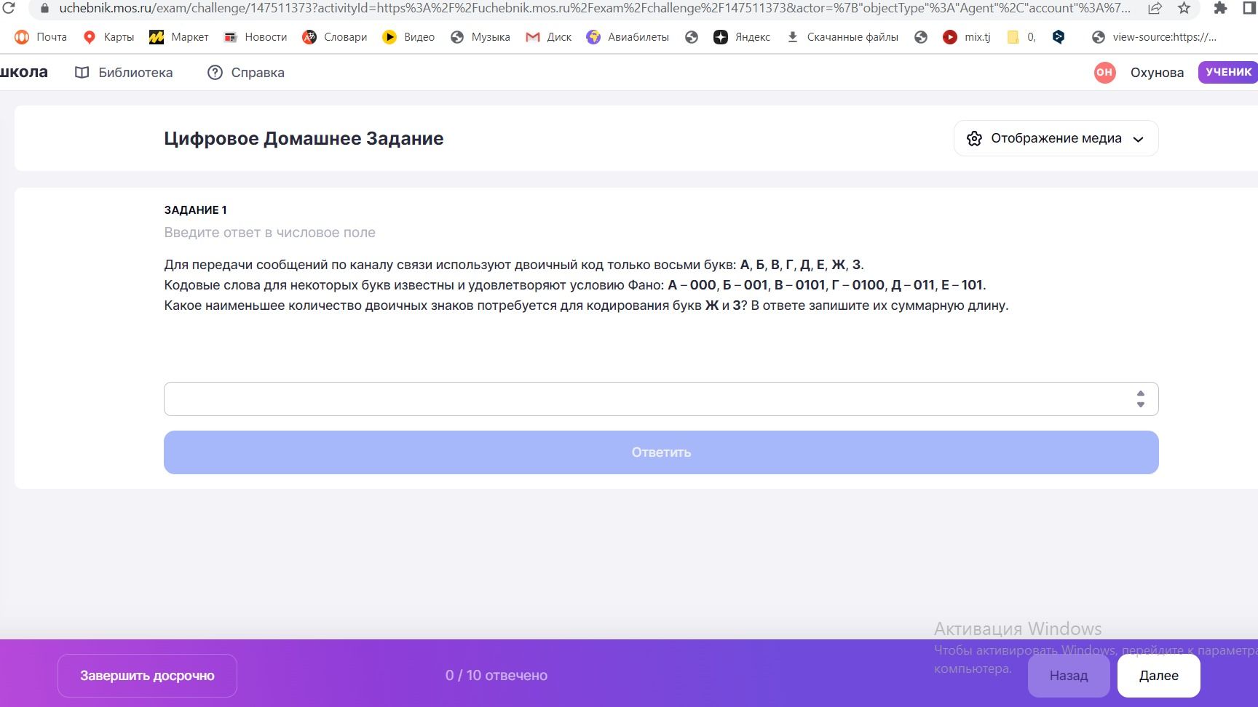Open the Библиотека menu item

pos(124,73)
